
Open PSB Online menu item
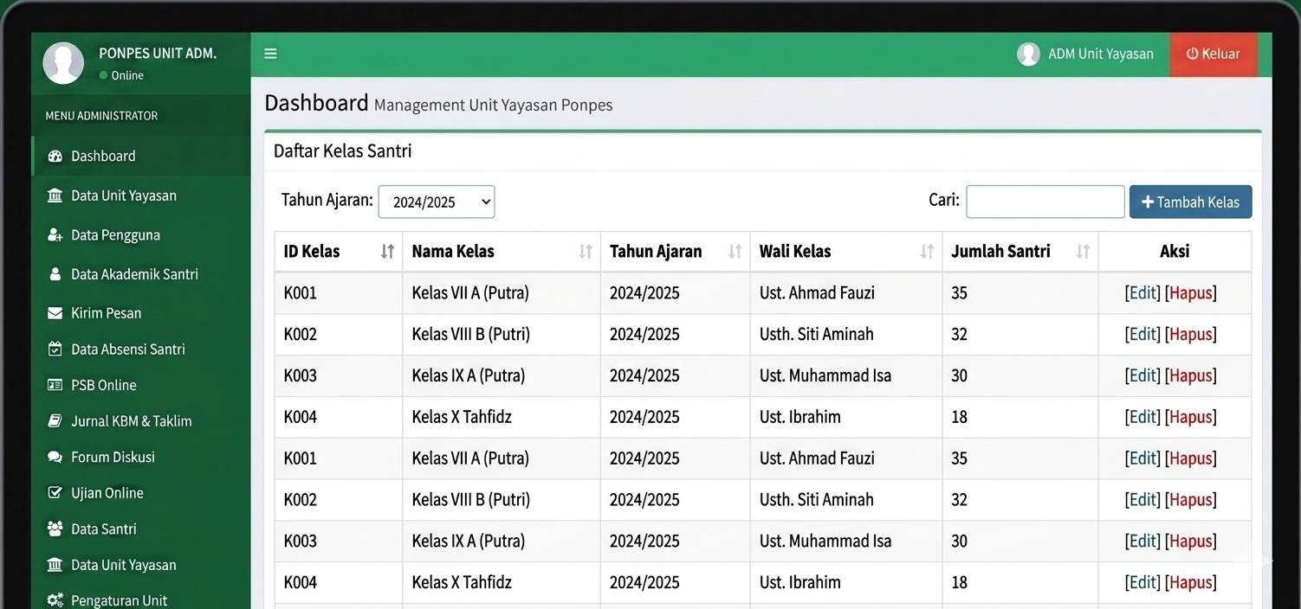point(141,385)
